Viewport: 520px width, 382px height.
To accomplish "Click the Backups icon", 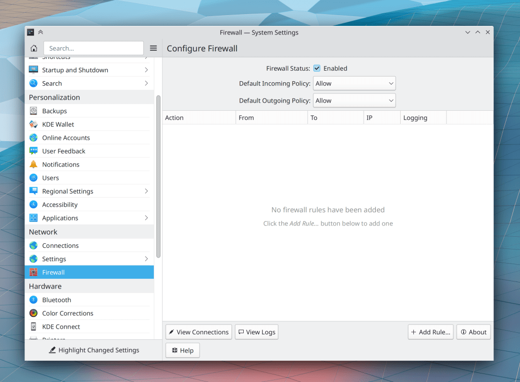I will 34,111.
